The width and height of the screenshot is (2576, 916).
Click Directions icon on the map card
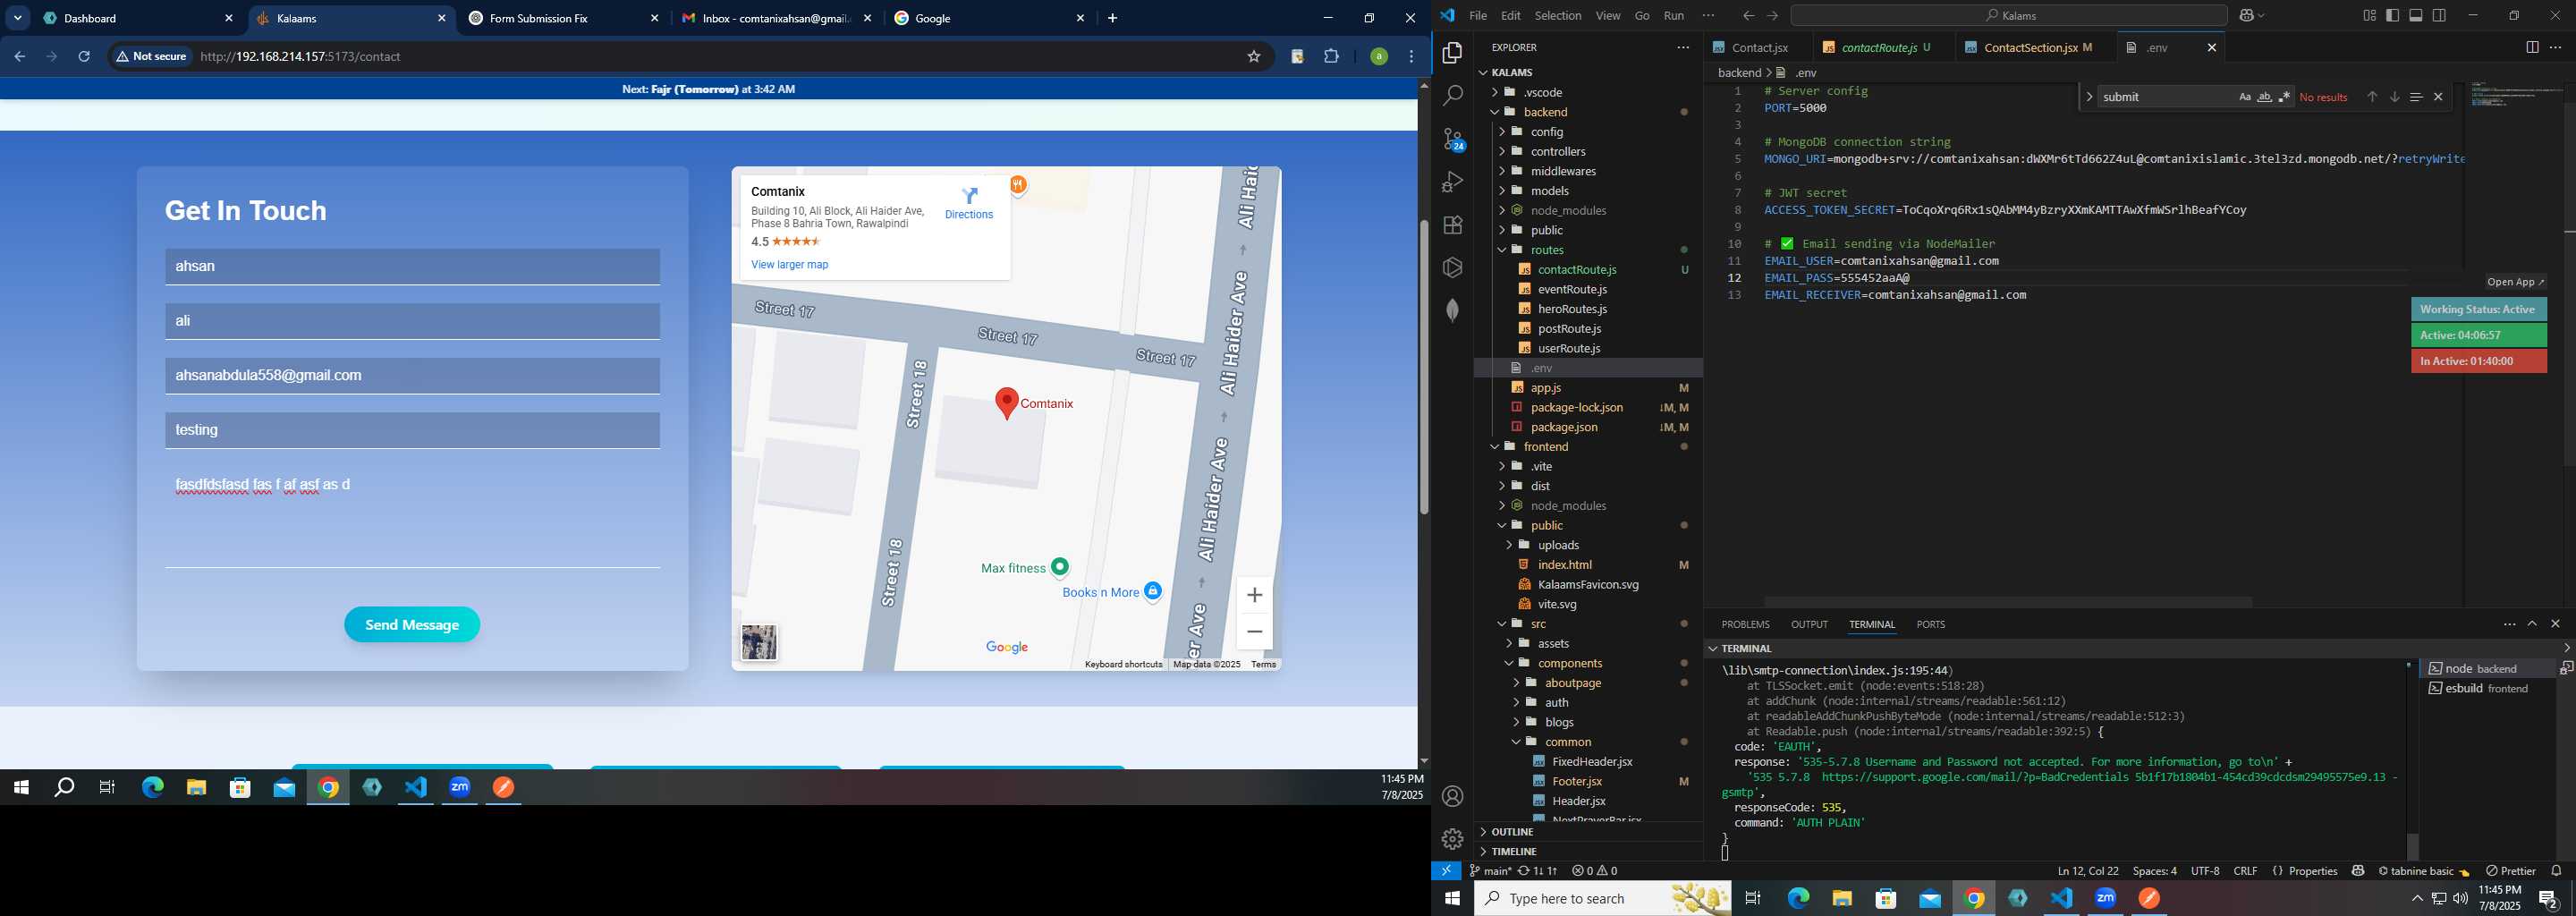pos(968,195)
